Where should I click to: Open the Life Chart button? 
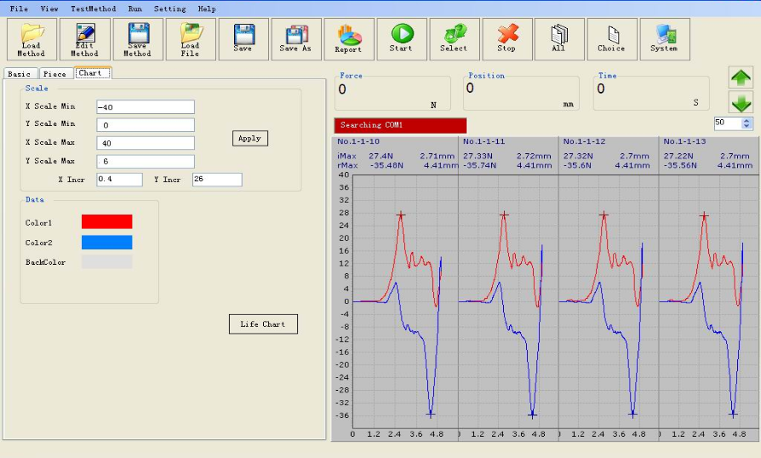coord(263,324)
